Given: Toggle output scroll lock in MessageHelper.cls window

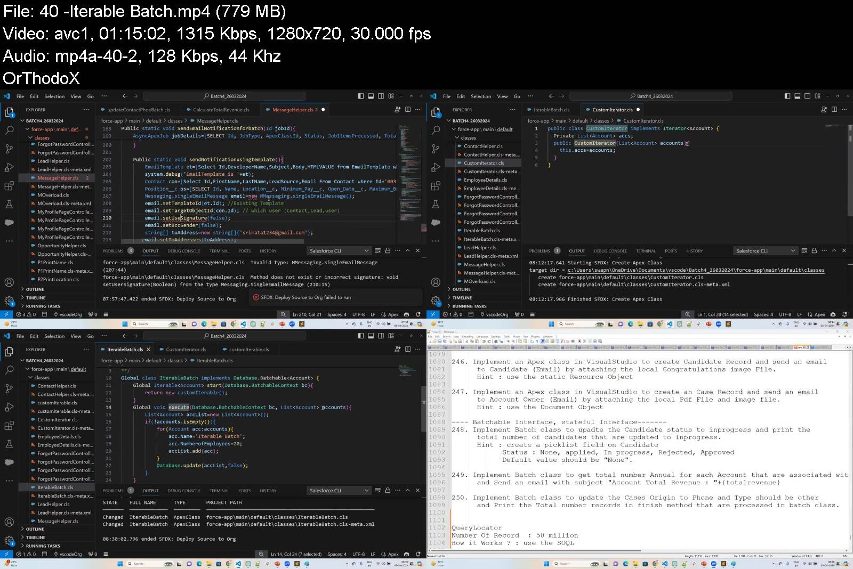Looking at the screenshot, I should click(x=388, y=250).
